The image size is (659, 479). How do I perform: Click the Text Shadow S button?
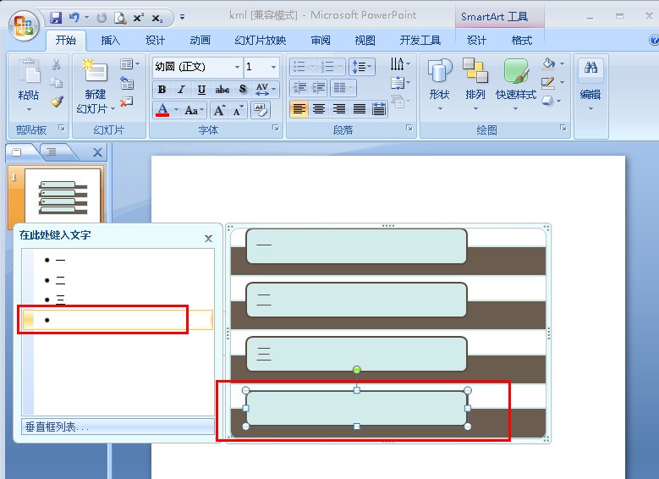(x=243, y=89)
